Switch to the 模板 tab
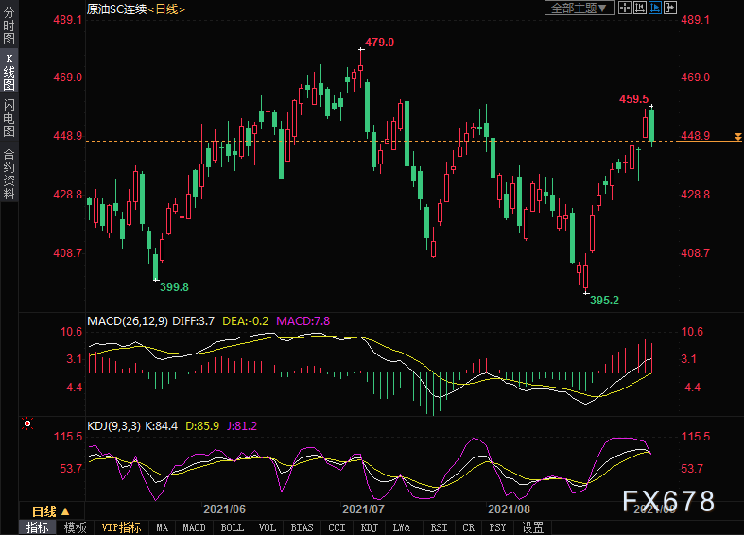Viewport: 744px width, 535px height. [75, 527]
